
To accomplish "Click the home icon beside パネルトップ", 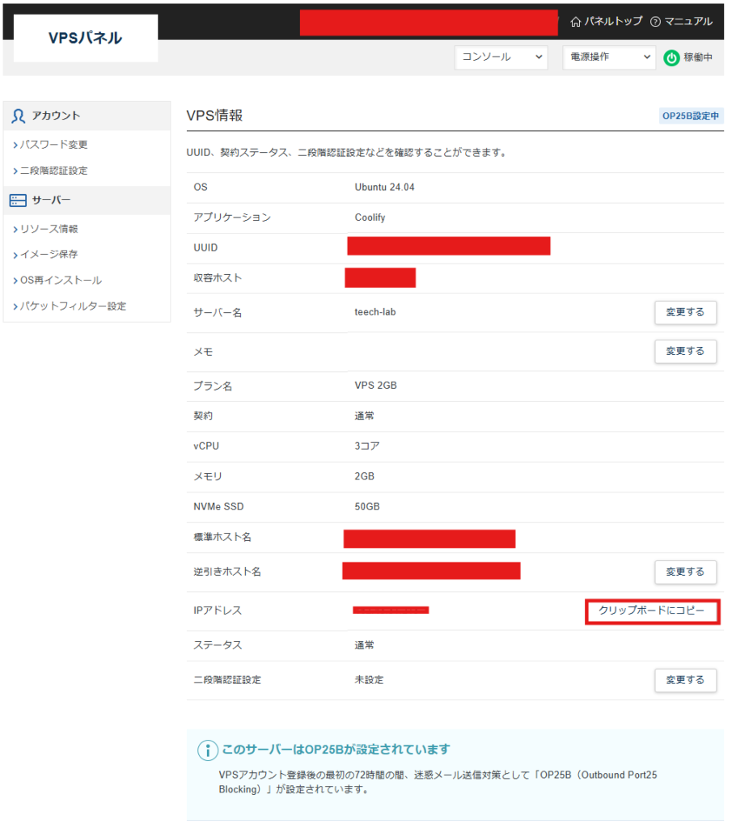I will 576,22.
